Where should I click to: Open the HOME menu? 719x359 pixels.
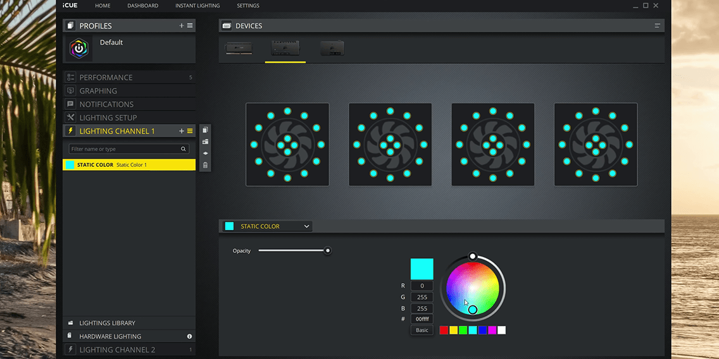pos(103,6)
